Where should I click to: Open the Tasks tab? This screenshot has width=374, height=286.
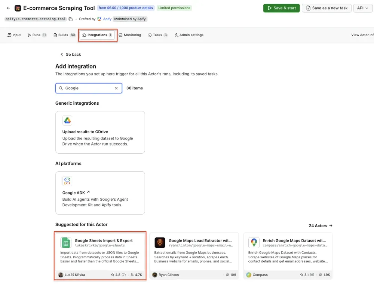coord(157,35)
